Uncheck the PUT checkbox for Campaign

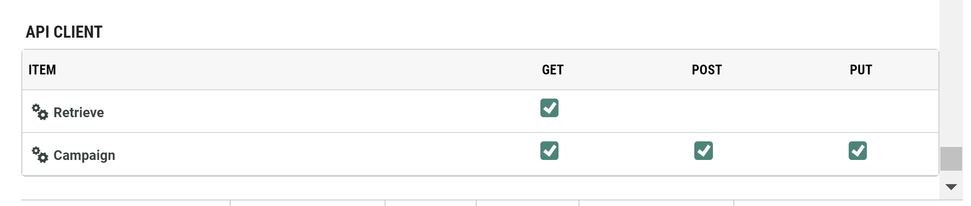tap(857, 151)
